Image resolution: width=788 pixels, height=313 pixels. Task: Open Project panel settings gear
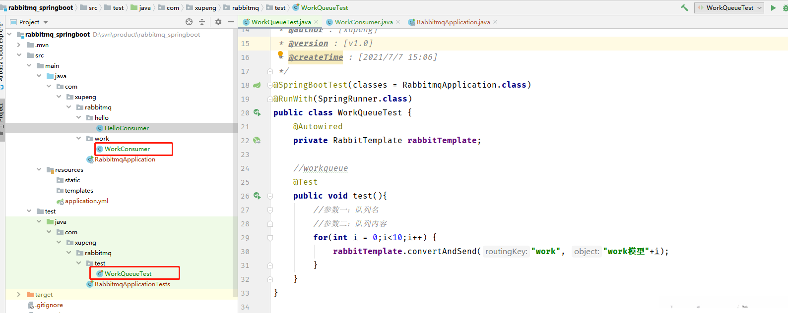click(218, 22)
